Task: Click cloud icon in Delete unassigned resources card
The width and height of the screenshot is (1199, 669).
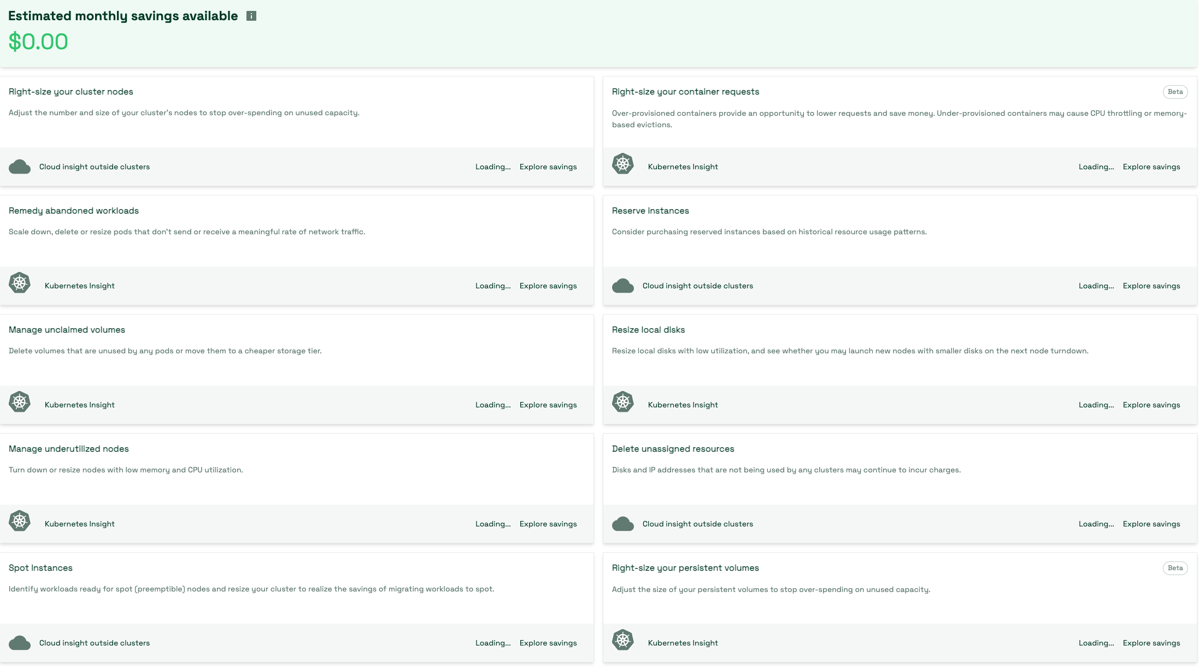Action: click(623, 524)
